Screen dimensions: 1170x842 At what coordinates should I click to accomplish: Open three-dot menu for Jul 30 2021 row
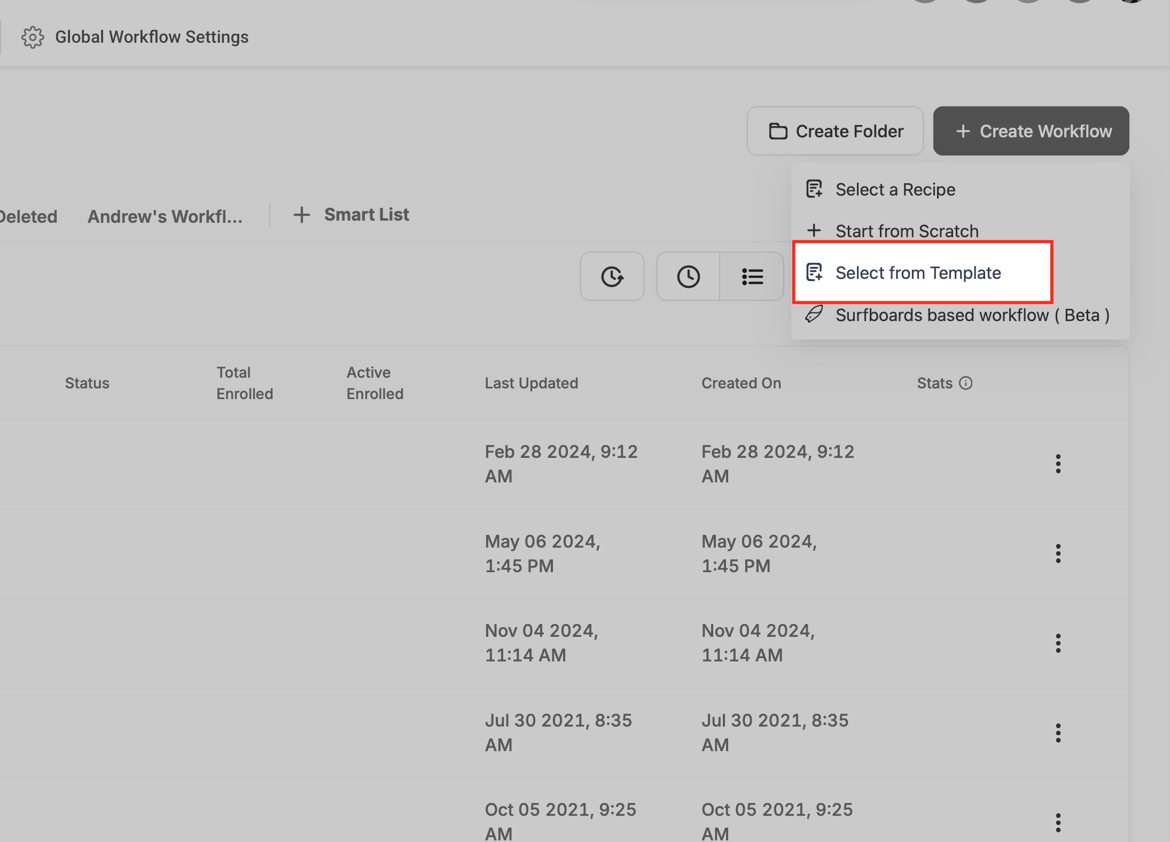tap(1058, 733)
